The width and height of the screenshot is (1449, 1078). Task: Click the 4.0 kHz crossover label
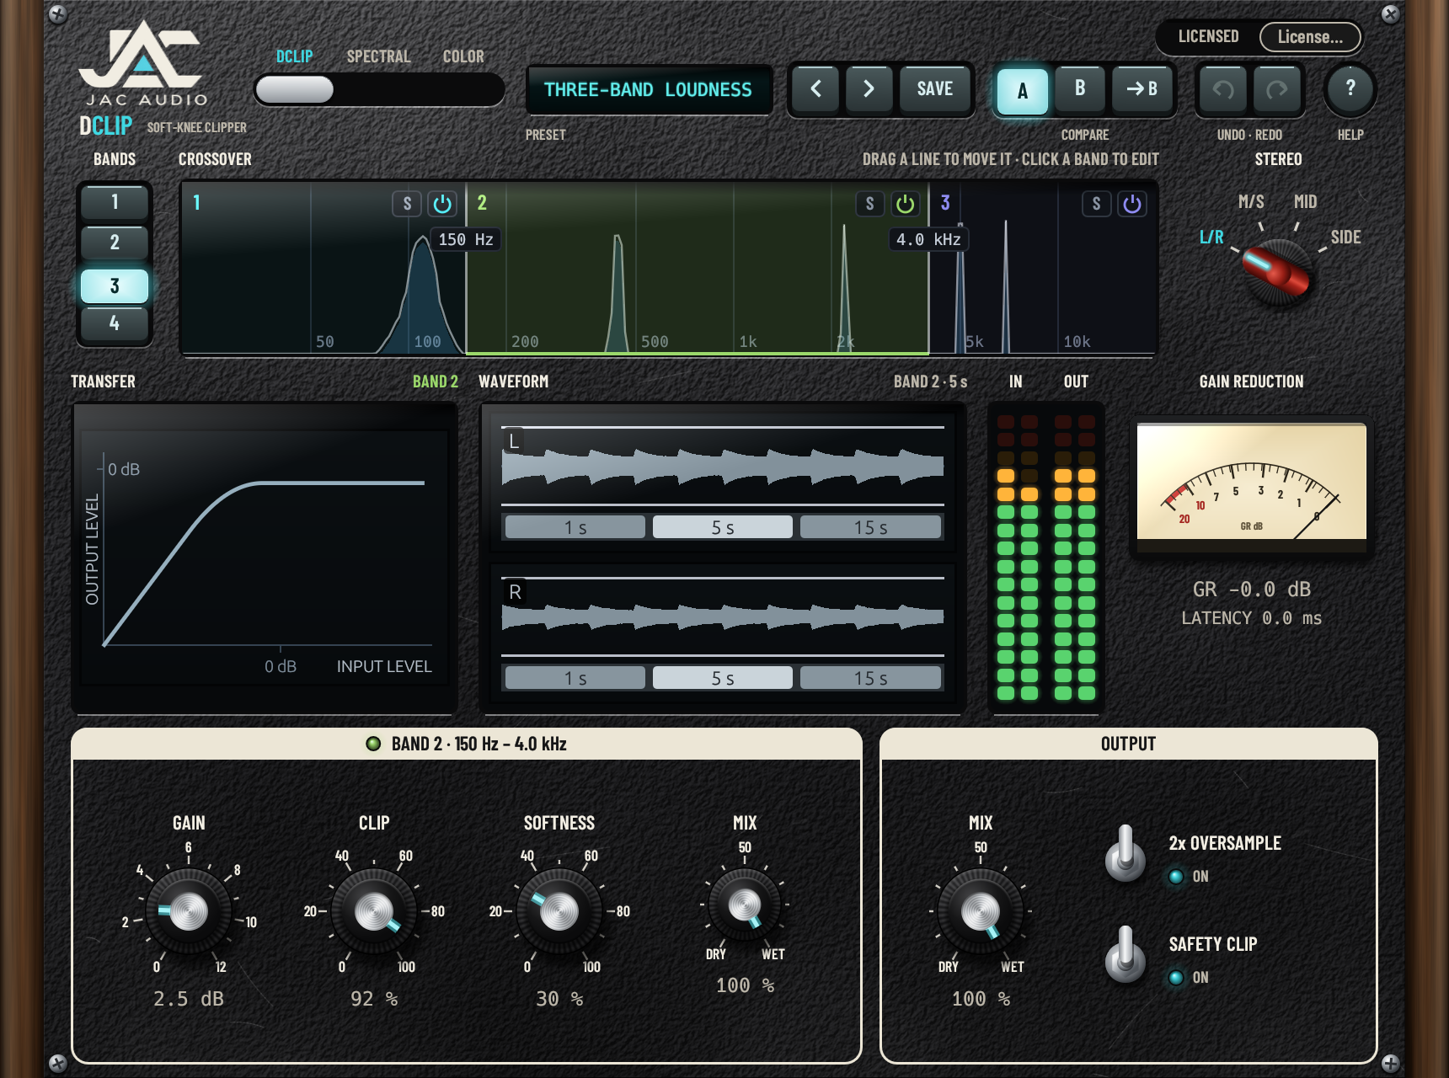[x=928, y=239]
